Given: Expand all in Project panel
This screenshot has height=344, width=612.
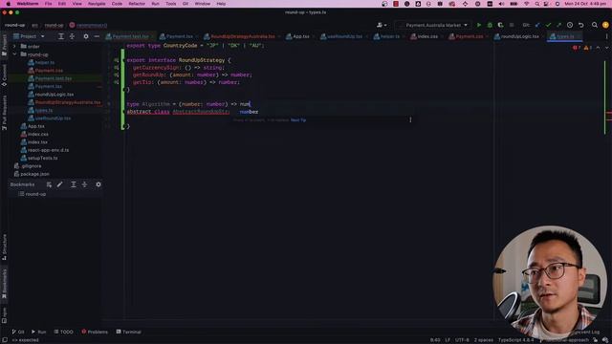Looking at the screenshot, I should 61,36.
